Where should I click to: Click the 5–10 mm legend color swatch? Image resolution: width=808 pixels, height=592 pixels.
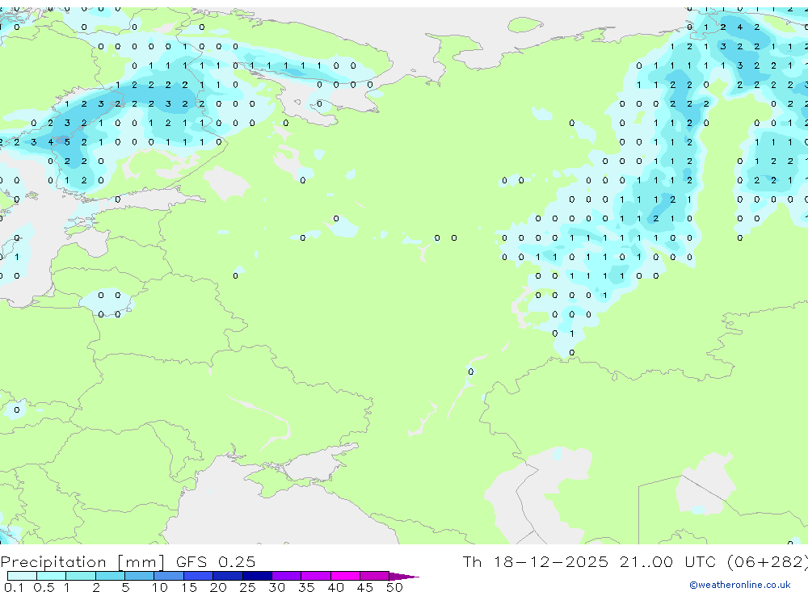pos(140,576)
